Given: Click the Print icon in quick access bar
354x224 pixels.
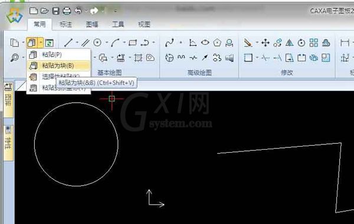Looking at the screenshot, I should (67, 11).
